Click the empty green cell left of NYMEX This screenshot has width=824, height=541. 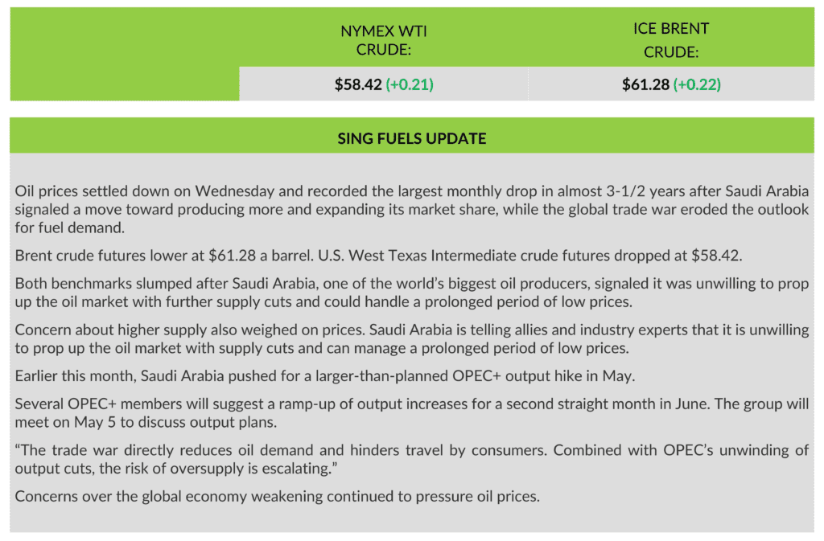pyautogui.click(x=125, y=55)
